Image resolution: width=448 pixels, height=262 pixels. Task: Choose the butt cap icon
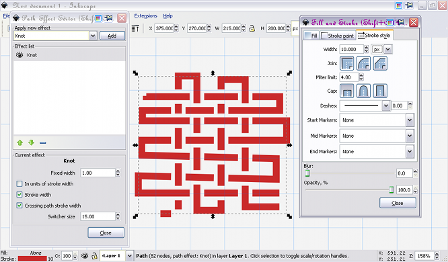click(346, 91)
